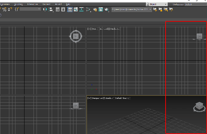This screenshot has width=207, height=134.
Task: Toggle the Layer Explorer
Action: pos(63,10)
